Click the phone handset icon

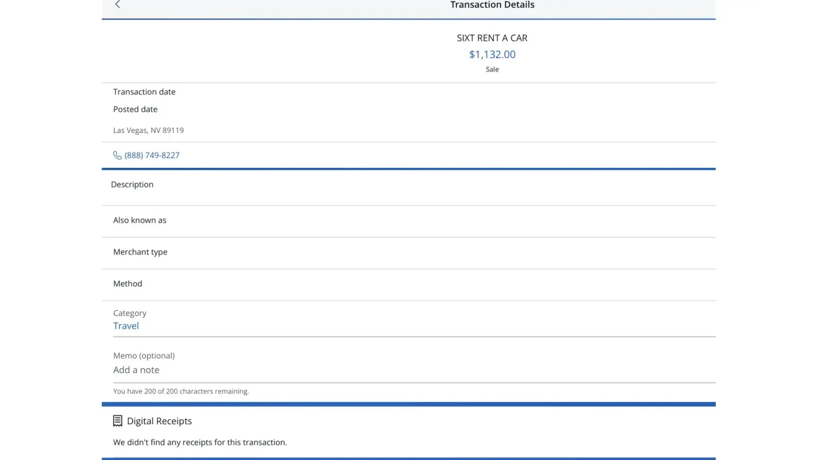(x=117, y=155)
